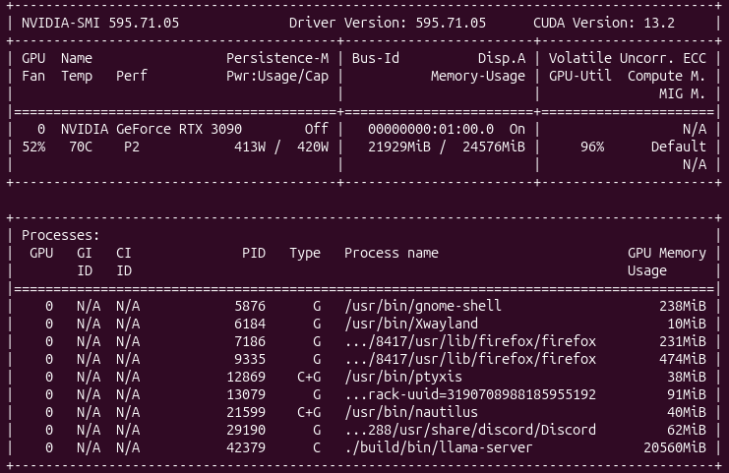Viewport: 729px width, 473px height.
Task: Click the ./build/bin/llama-server process name
Action: click(x=439, y=447)
